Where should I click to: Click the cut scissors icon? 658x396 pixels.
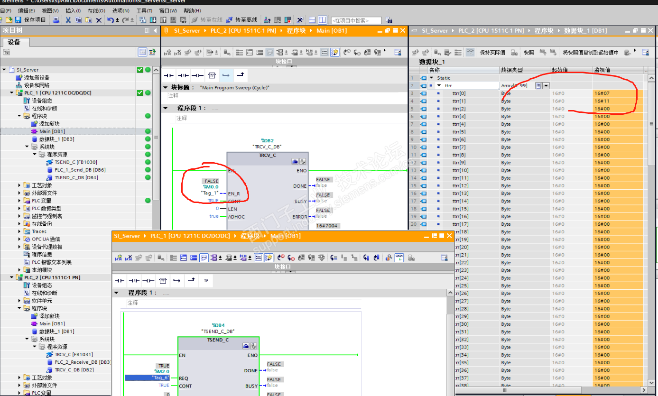coord(68,20)
